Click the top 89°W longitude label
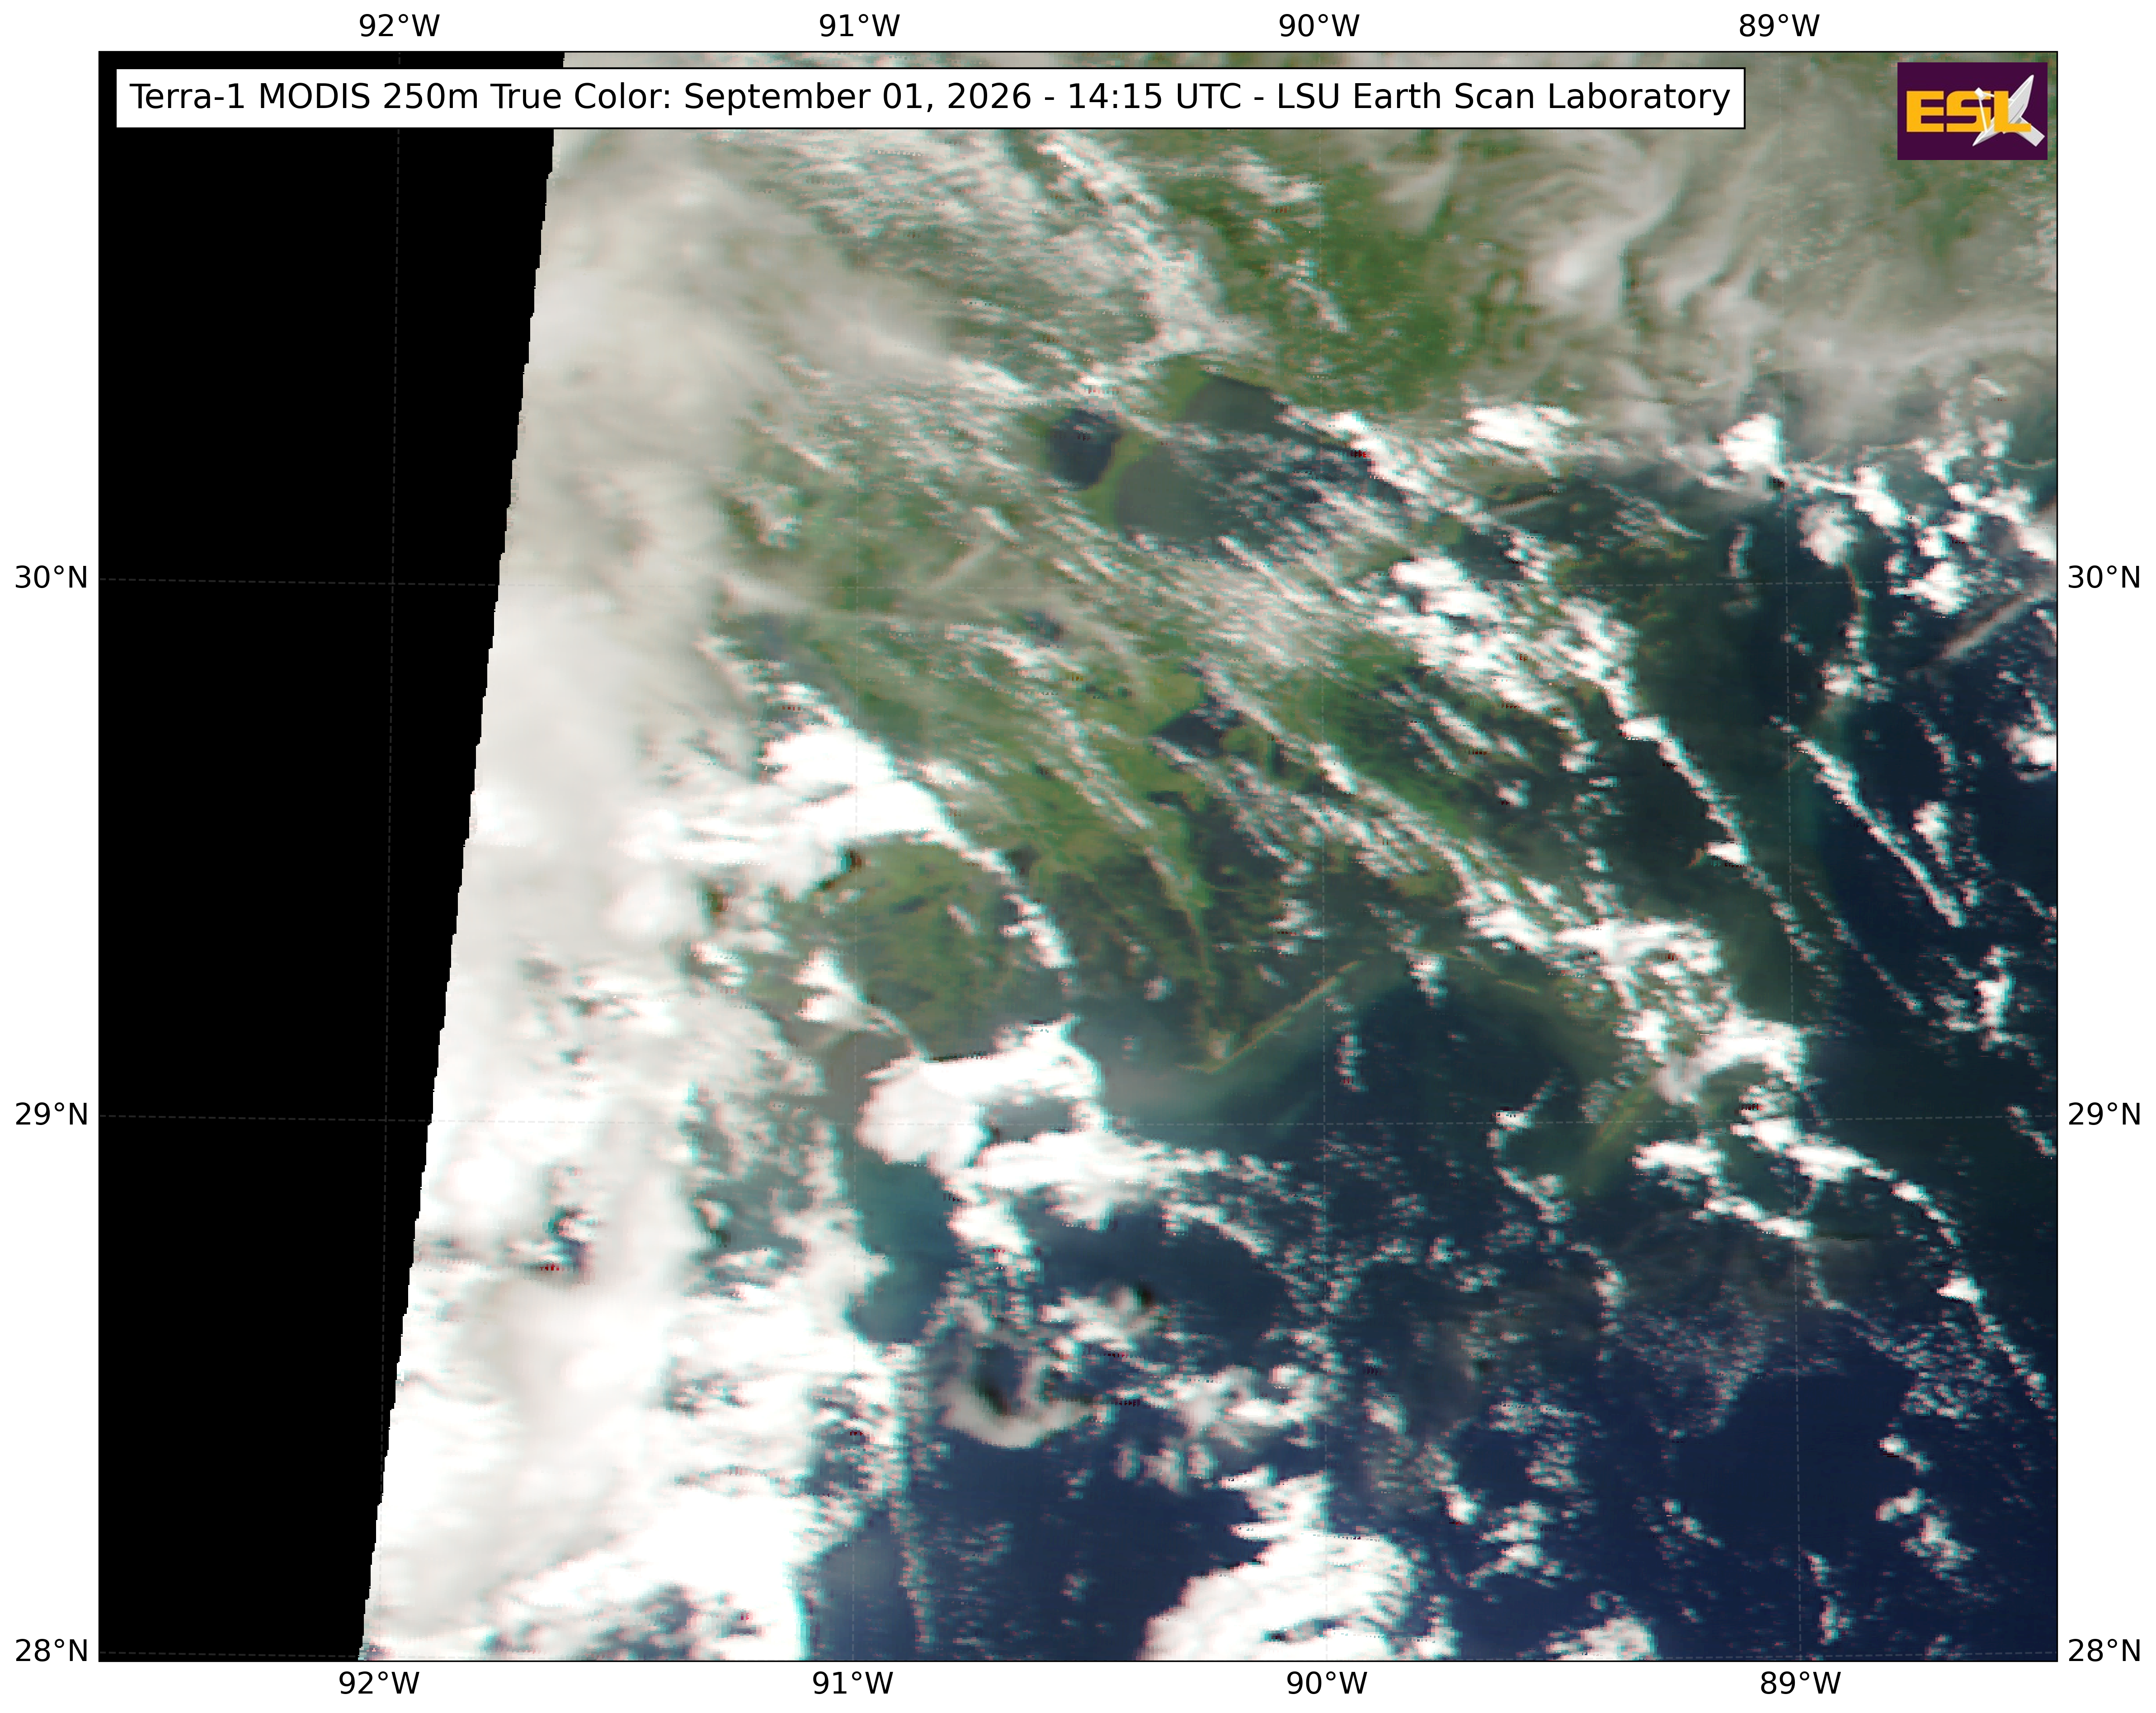This screenshot has height=1713, width=2156. 1779,27
